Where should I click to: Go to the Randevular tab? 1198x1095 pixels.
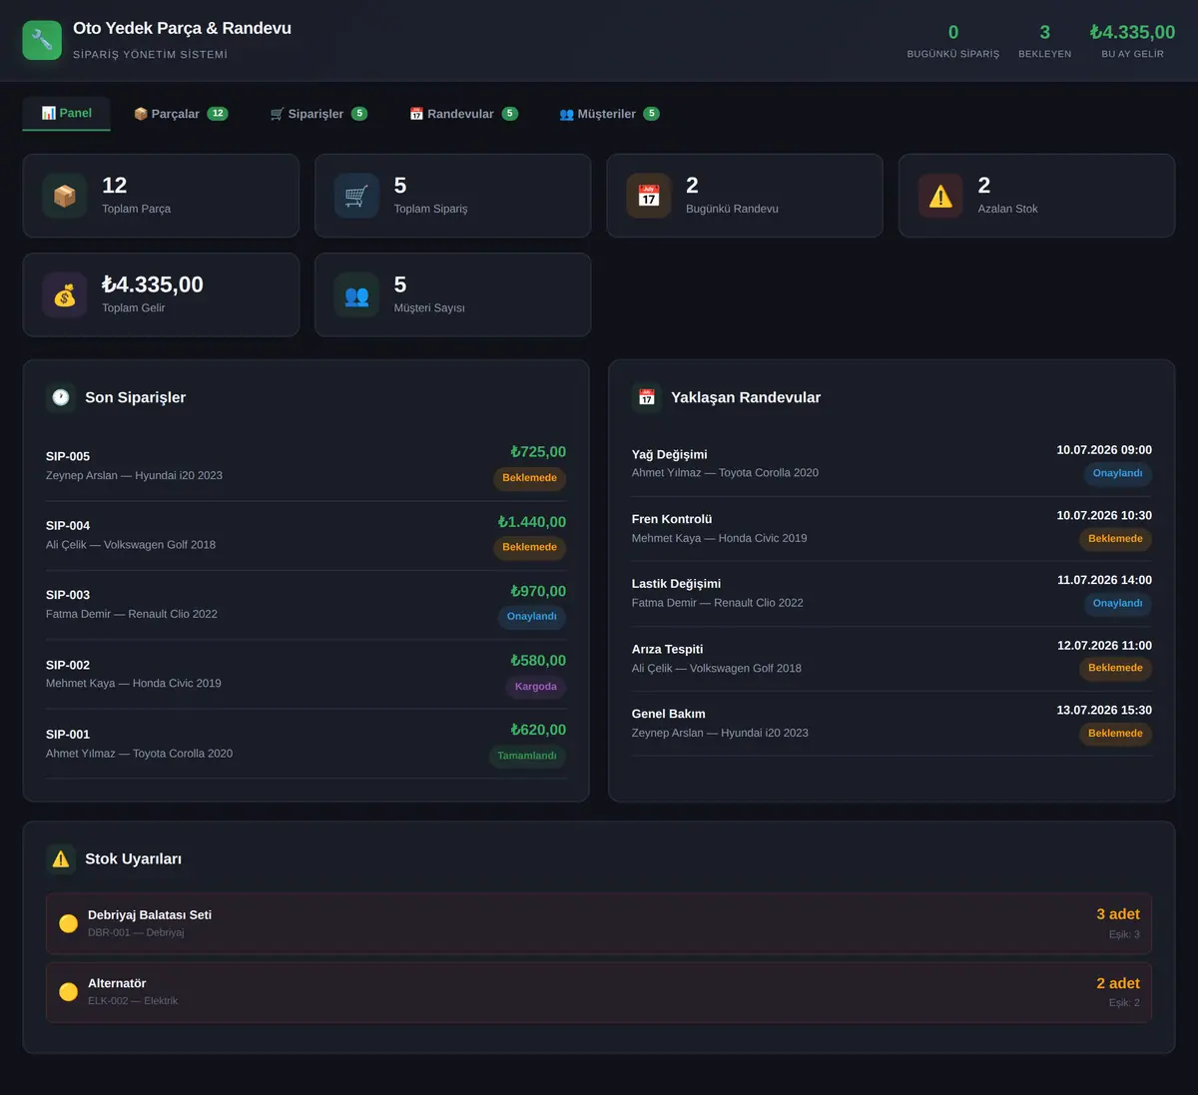[463, 114]
